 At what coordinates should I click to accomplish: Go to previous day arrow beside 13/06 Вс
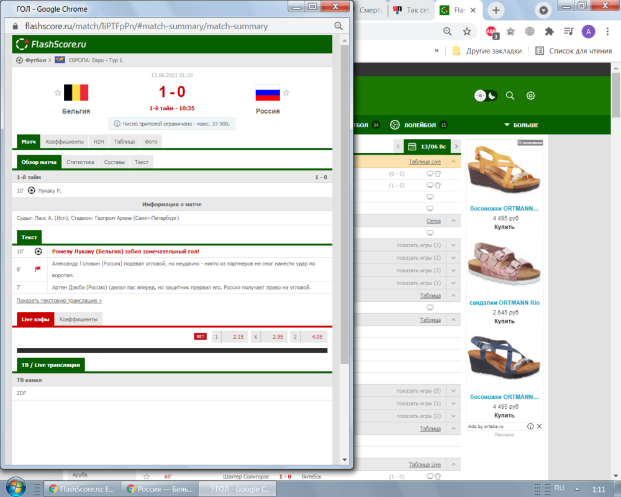click(x=398, y=146)
